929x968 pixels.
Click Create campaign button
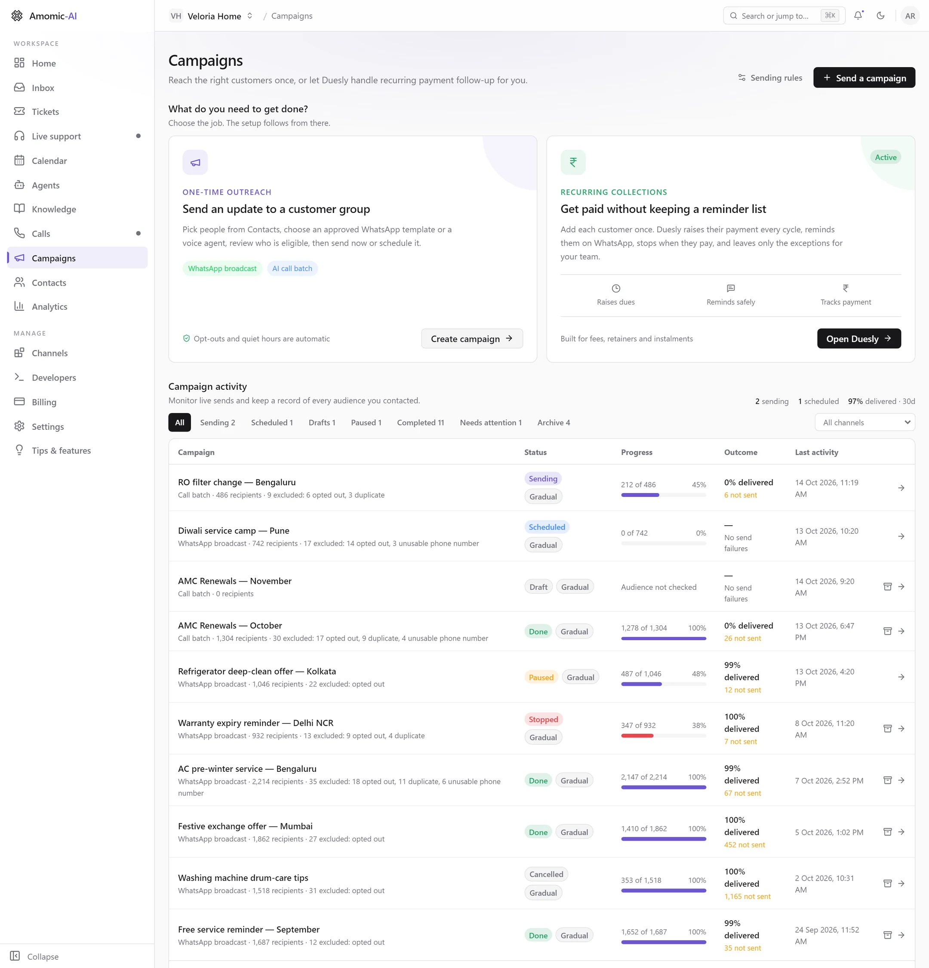[x=472, y=338]
